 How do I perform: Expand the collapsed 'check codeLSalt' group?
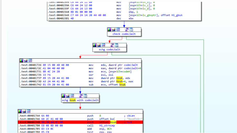(131, 30)
